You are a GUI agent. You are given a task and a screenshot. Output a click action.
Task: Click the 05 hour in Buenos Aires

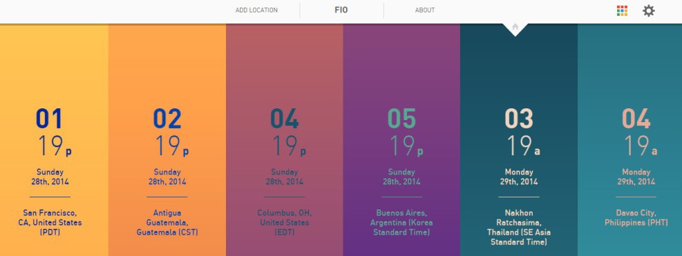coord(401,119)
